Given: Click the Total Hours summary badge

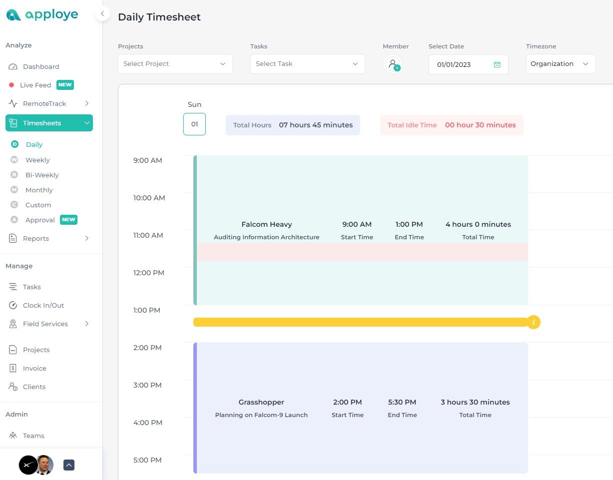Looking at the screenshot, I should click(x=293, y=125).
